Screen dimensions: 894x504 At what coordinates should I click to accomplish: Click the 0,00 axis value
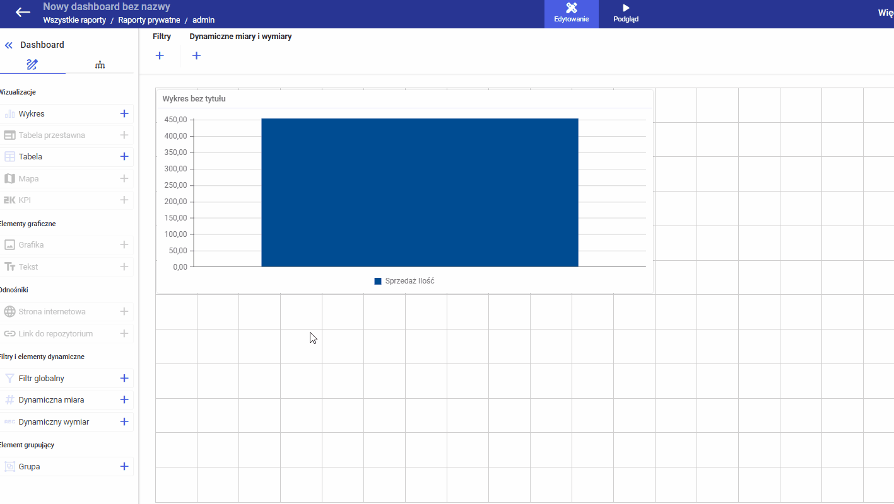point(180,267)
